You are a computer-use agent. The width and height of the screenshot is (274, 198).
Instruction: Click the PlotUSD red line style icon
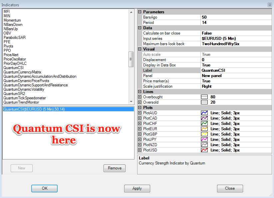(204, 150)
